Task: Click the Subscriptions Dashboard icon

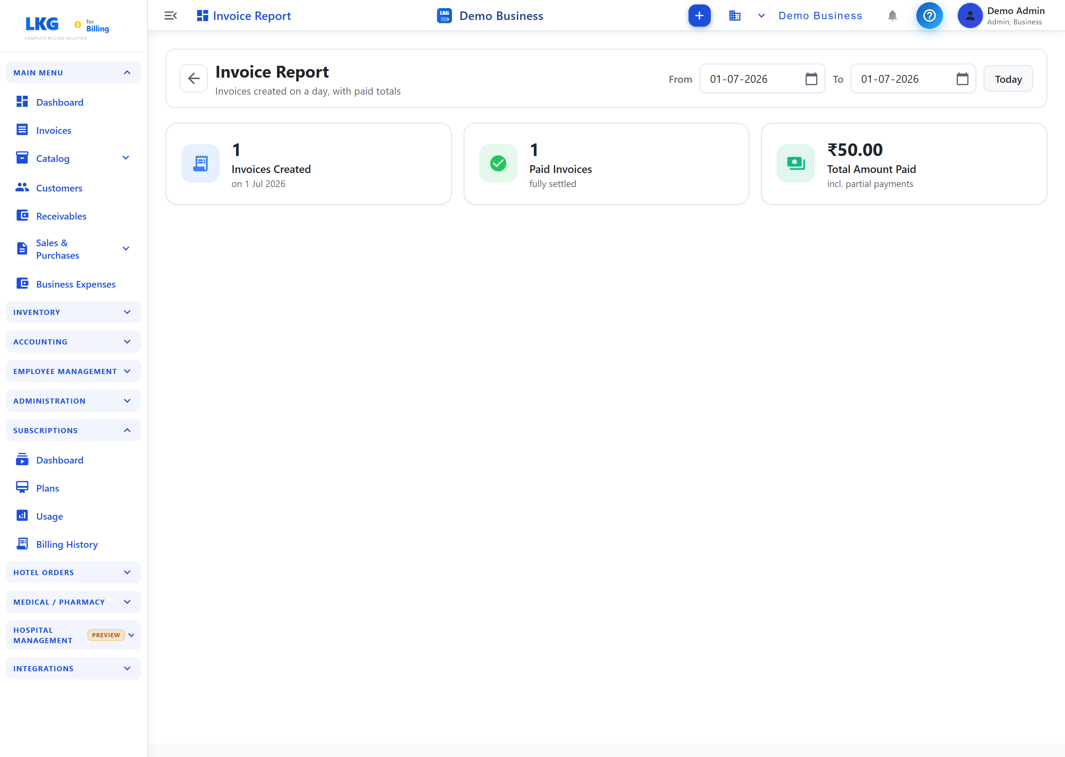Action: pos(22,459)
